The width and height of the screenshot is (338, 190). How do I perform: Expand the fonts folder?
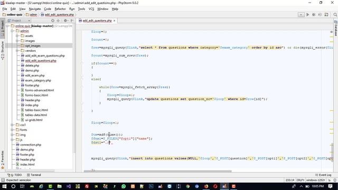pyautogui.click(x=13, y=130)
